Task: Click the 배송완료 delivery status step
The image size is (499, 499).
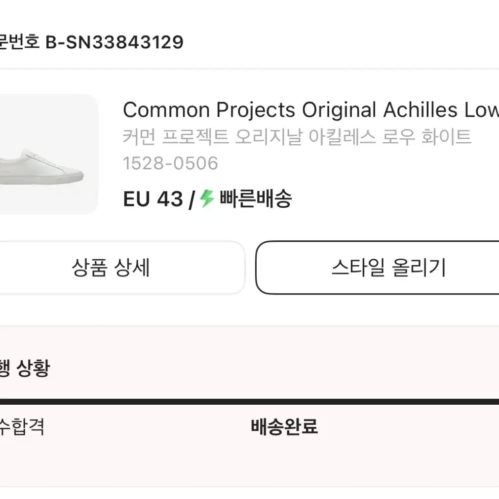Action: point(284,427)
